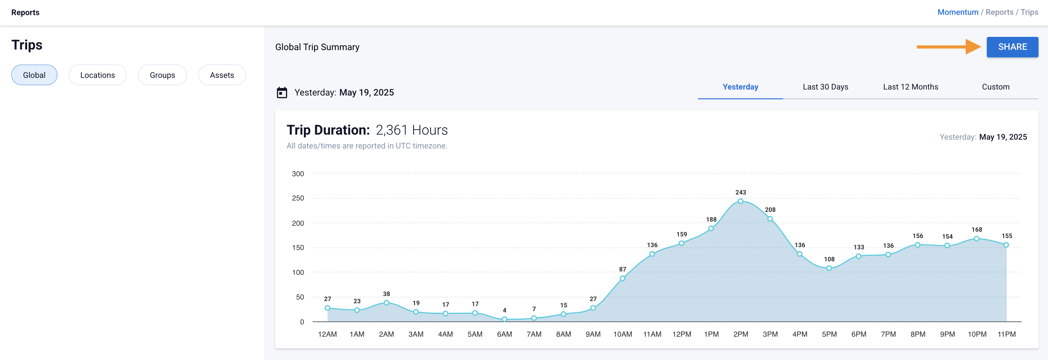This screenshot has width=1048, height=360.
Task: Select the 6AM data point on the chart
Action: 504,319
